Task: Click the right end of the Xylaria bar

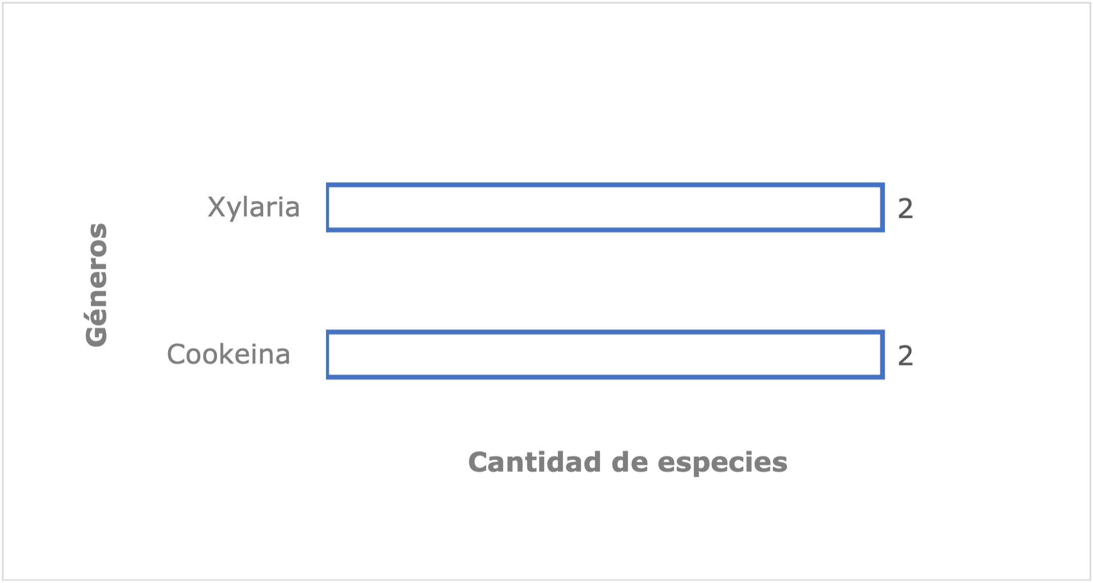Action: 882,208
